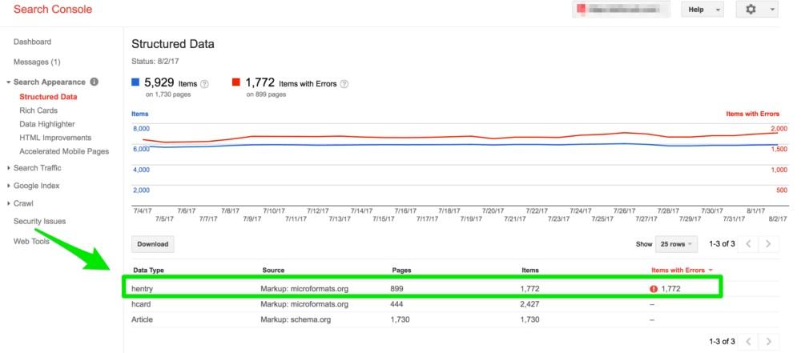Viewport: 801px width, 353px height.
Task: Open Data Highlighter page
Action: (x=47, y=124)
